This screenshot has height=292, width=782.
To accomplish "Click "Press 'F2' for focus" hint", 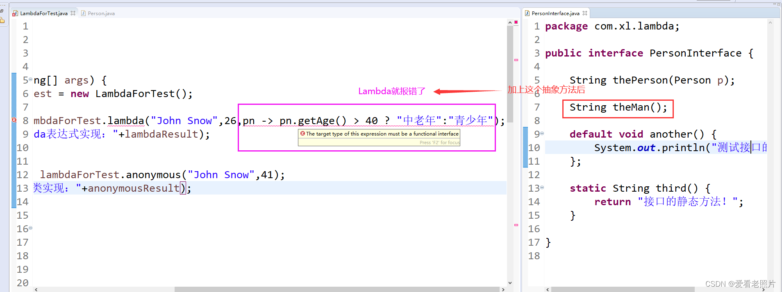I will click(x=440, y=143).
